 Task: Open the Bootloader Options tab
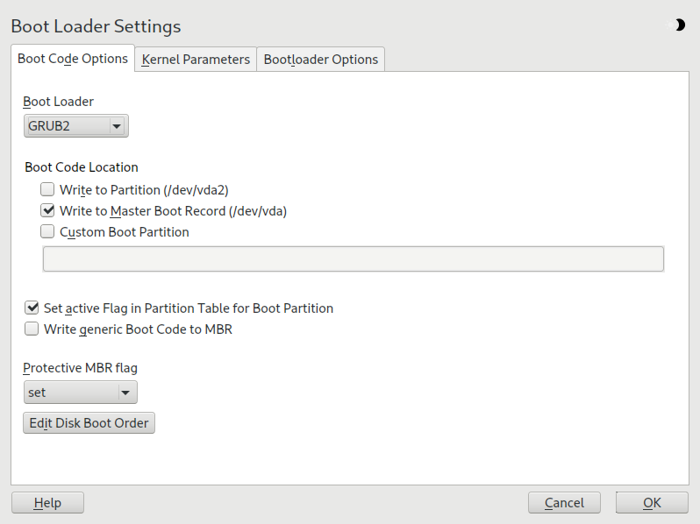321,60
